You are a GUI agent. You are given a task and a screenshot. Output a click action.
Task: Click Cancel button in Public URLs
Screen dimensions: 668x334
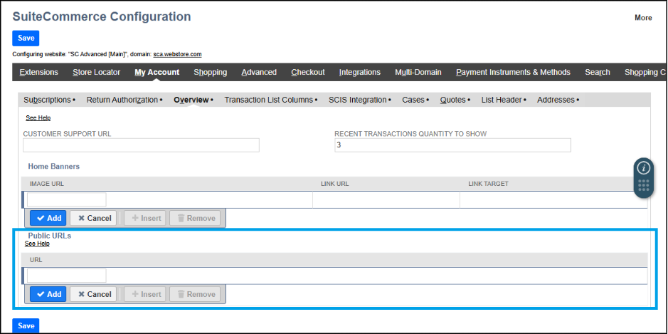click(93, 294)
